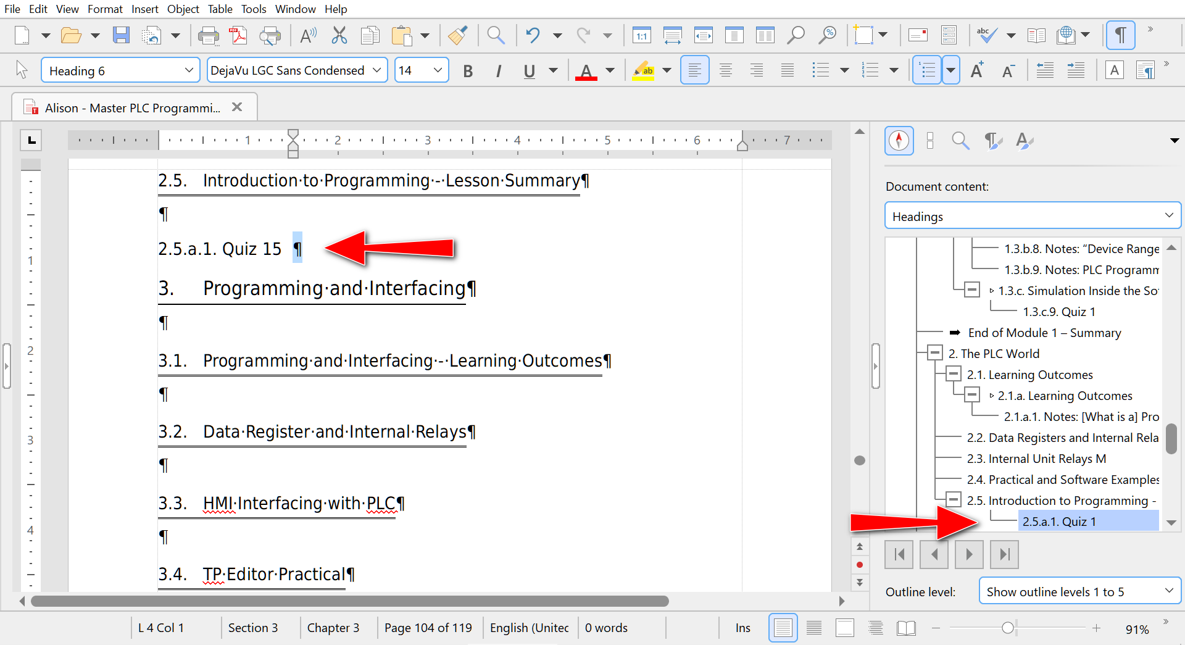Open the font size 14 dropdown

coord(438,70)
